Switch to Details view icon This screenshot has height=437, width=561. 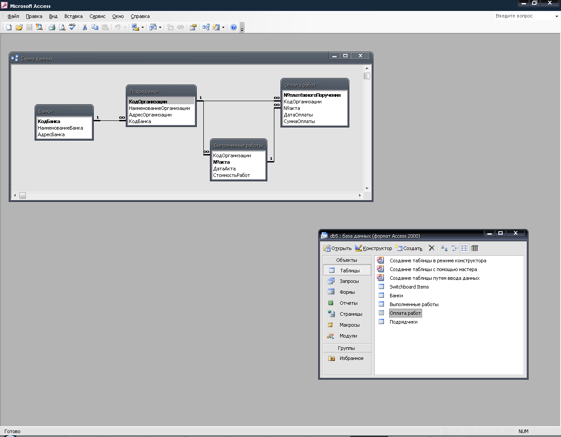(475, 248)
